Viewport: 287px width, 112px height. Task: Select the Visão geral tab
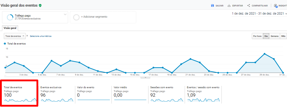pos(10,28)
